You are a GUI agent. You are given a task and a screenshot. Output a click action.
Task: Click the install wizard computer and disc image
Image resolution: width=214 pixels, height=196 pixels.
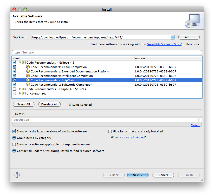193,21
